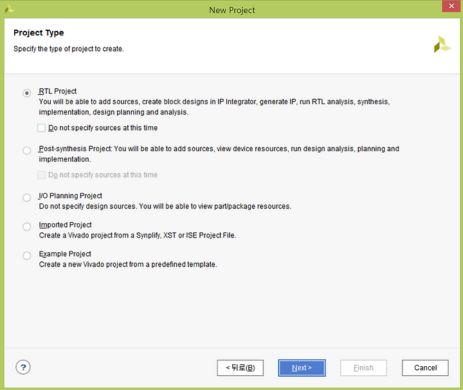Click the greyed-out Finish button
The width and height of the screenshot is (463, 390).
(363, 368)
